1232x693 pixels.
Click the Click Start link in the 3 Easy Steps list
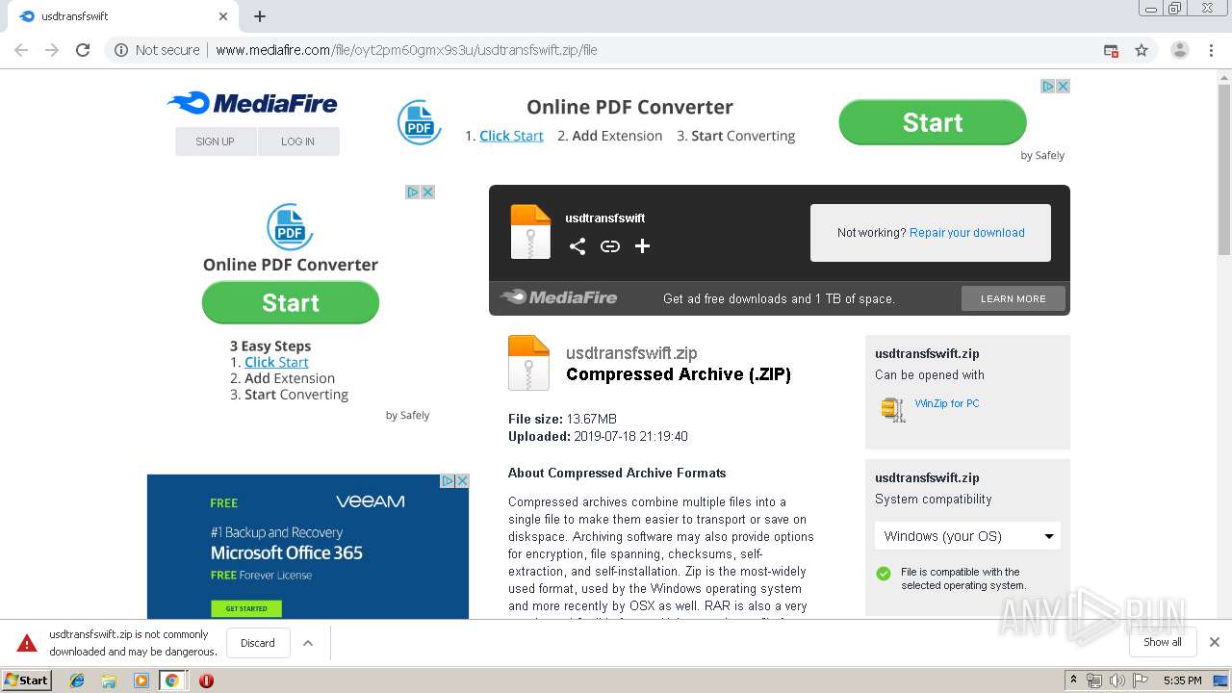click(276, 362)
